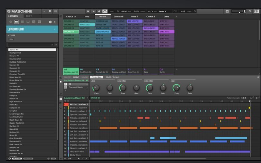Click the LOW band Freq knob

click(96, 88)
